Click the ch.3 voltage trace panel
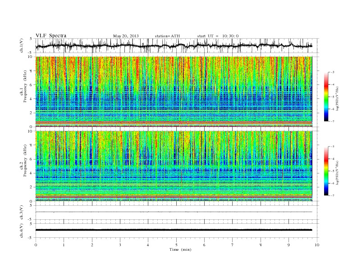 pyautogui.click(x=177, y=212)
